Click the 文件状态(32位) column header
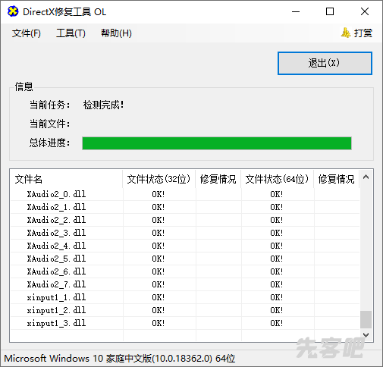Viewport: 383px width, 367px height. coord(159,179)
